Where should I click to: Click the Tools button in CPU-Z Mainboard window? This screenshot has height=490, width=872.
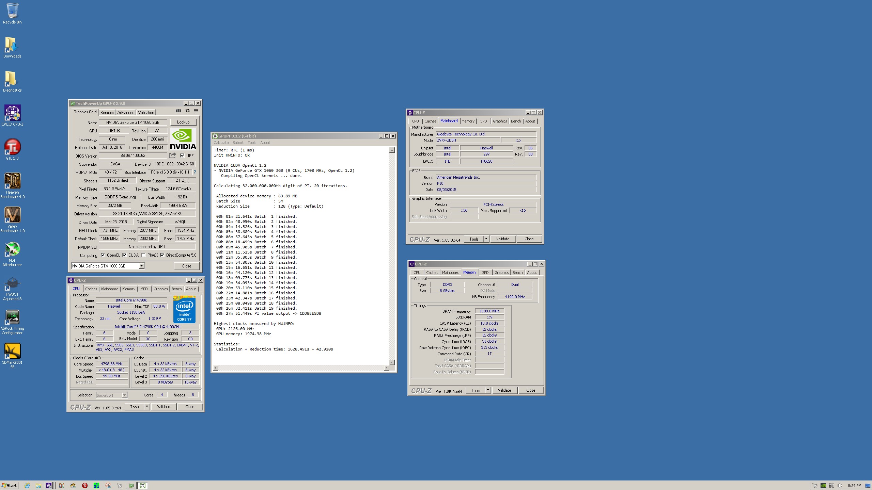tap(474, 239)
